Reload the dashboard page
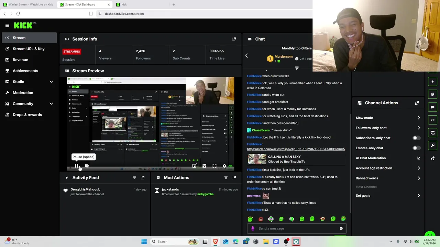This screenshot has height=247, width=440. click(x=18, y=14)
